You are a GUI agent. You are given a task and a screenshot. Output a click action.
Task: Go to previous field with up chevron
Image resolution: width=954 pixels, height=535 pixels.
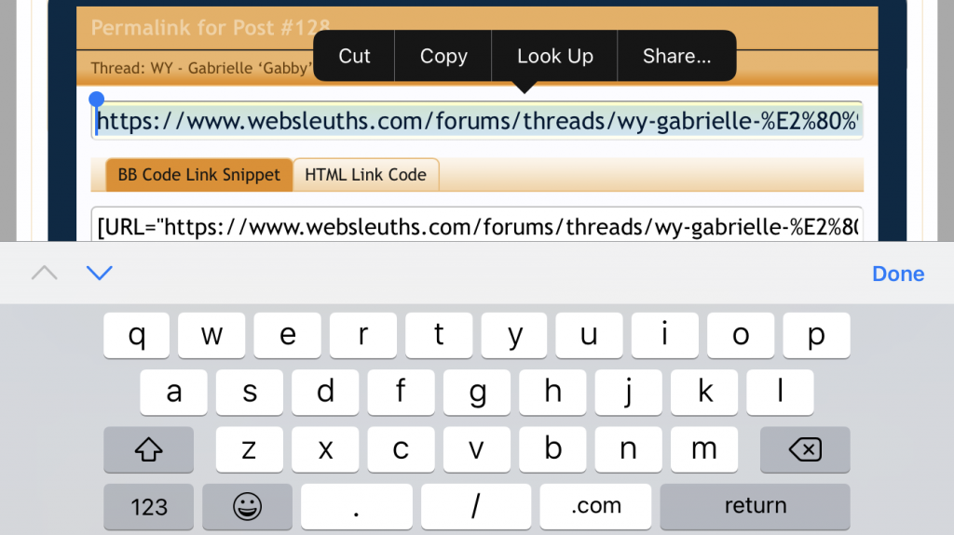pos(44,273)
